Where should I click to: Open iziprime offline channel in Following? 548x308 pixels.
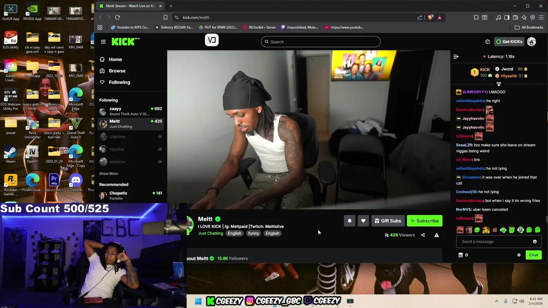pyautogui.click(x=131, y=136)
